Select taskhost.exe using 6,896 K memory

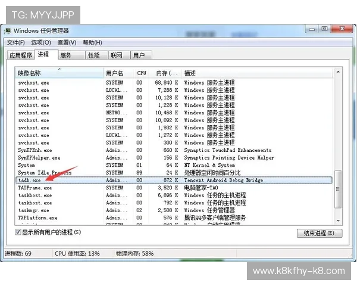click(x=174, y=195)
